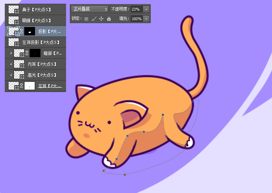Click the 高光 layer thumbnail

tap(19, 75)
